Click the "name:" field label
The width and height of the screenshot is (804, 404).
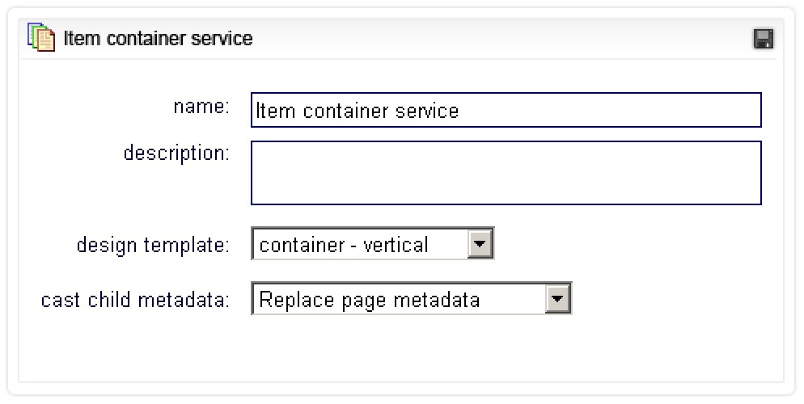[x=201, y=107]
